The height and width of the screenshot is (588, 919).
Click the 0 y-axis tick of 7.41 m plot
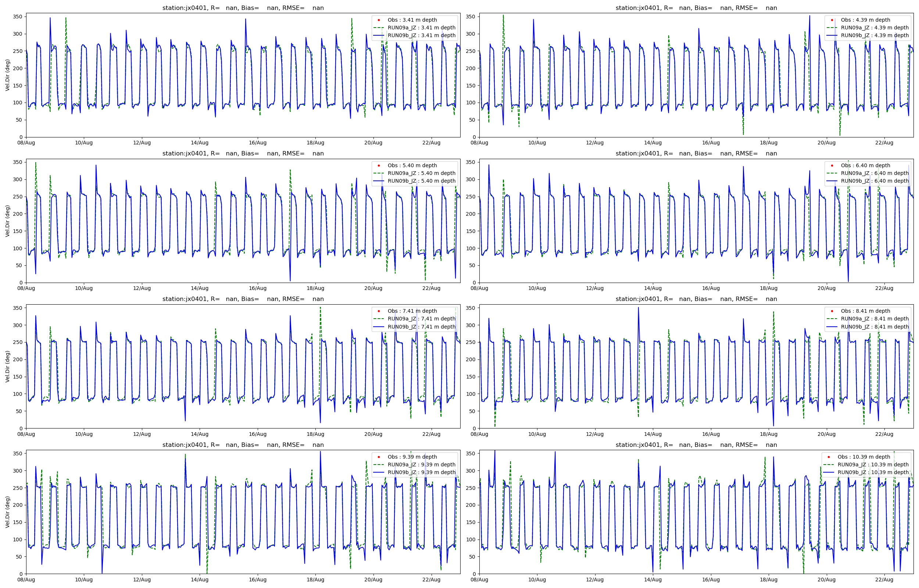(21, 429)
